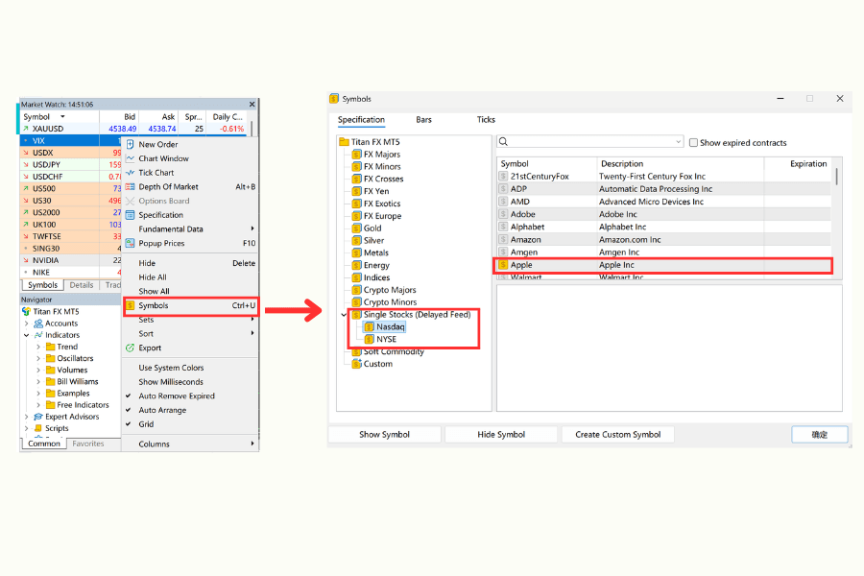This screenshot has height=576, width=864.
Task: Click the NYSE folder icon
Action: pos(370,339)
